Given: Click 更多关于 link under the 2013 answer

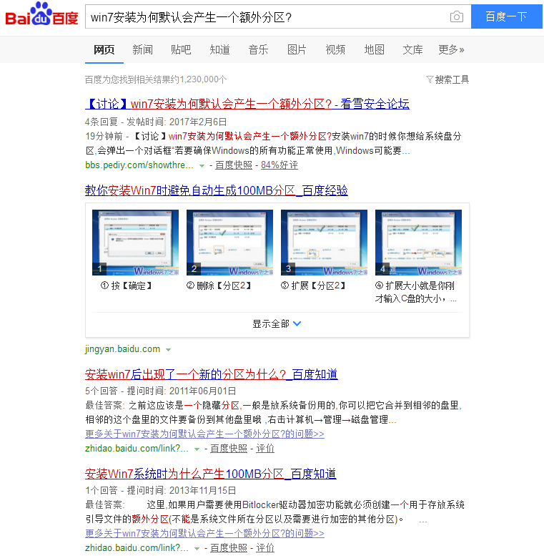Looking at the screenshot, I should tap(204, 533).
